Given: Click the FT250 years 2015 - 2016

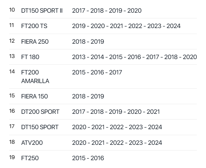Looking at the screenshot, I should pos(88,158).
